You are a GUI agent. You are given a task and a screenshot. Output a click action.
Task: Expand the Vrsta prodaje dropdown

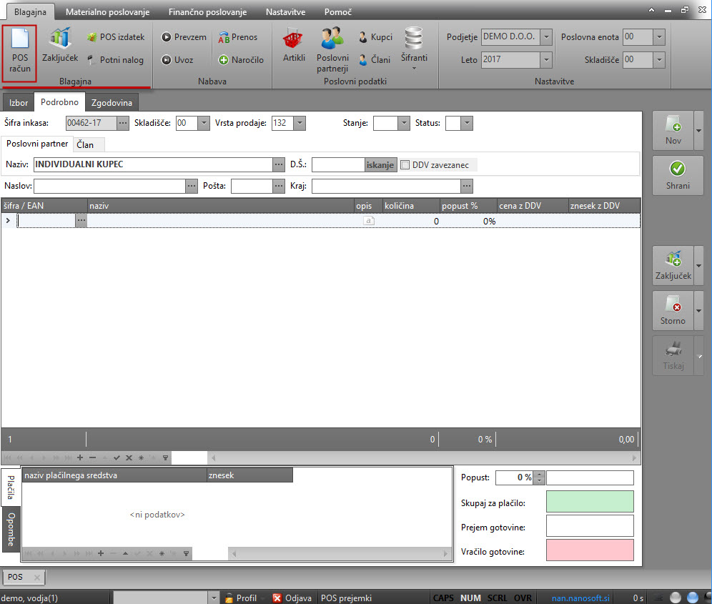[299, 123]
